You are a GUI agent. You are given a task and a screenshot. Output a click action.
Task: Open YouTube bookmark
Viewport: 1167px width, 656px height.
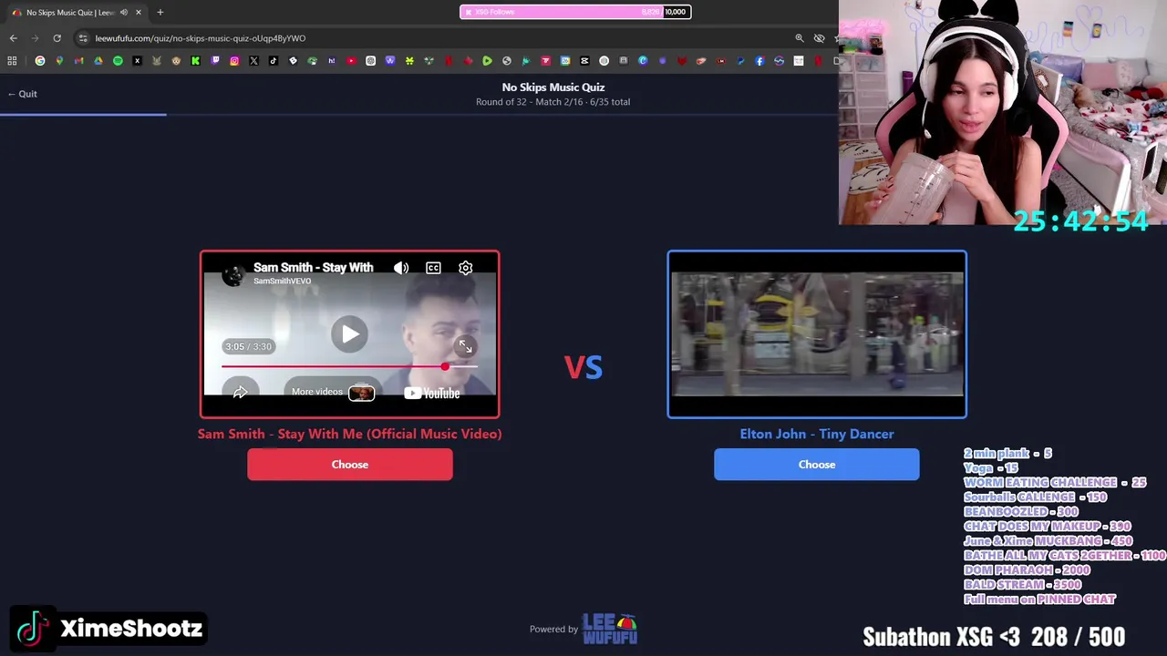tap(351, 61)
